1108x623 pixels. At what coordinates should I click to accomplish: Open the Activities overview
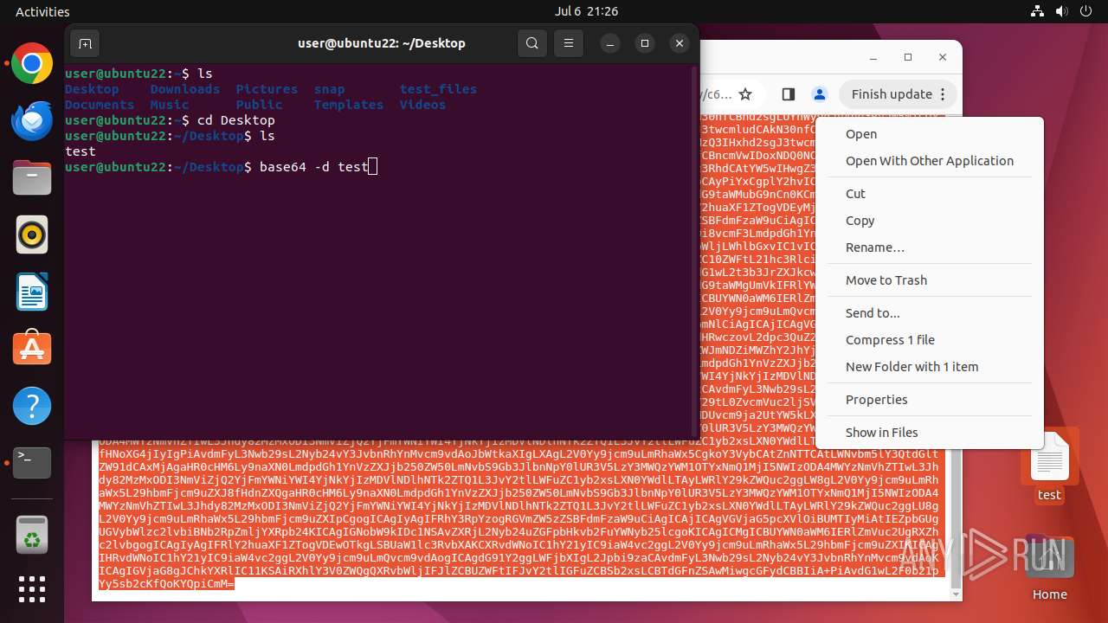pos(42,11)
